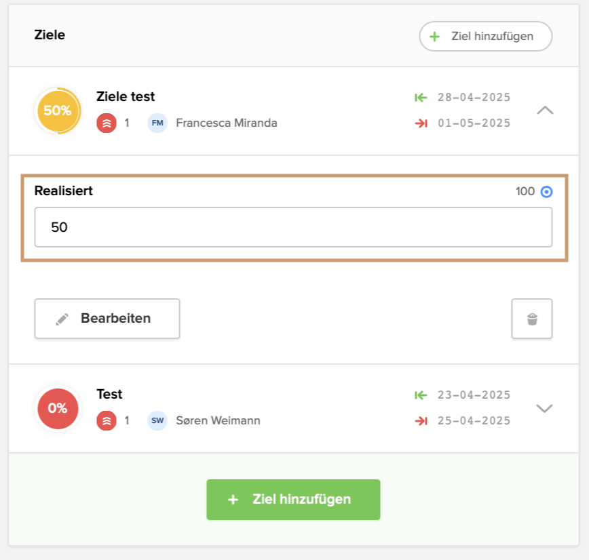Collapse the Ziele test goal
The height and width of the screenshot is (560, 589).
[x=545, y=110]
